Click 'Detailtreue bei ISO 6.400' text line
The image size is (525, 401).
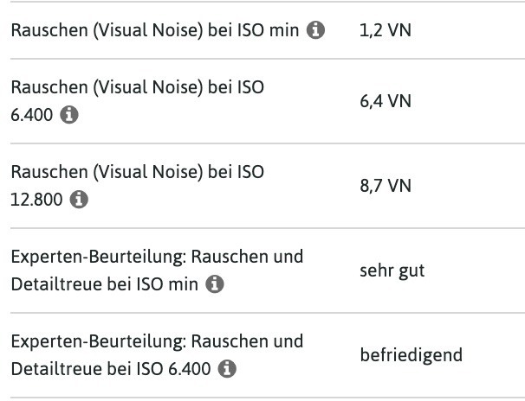110,369
